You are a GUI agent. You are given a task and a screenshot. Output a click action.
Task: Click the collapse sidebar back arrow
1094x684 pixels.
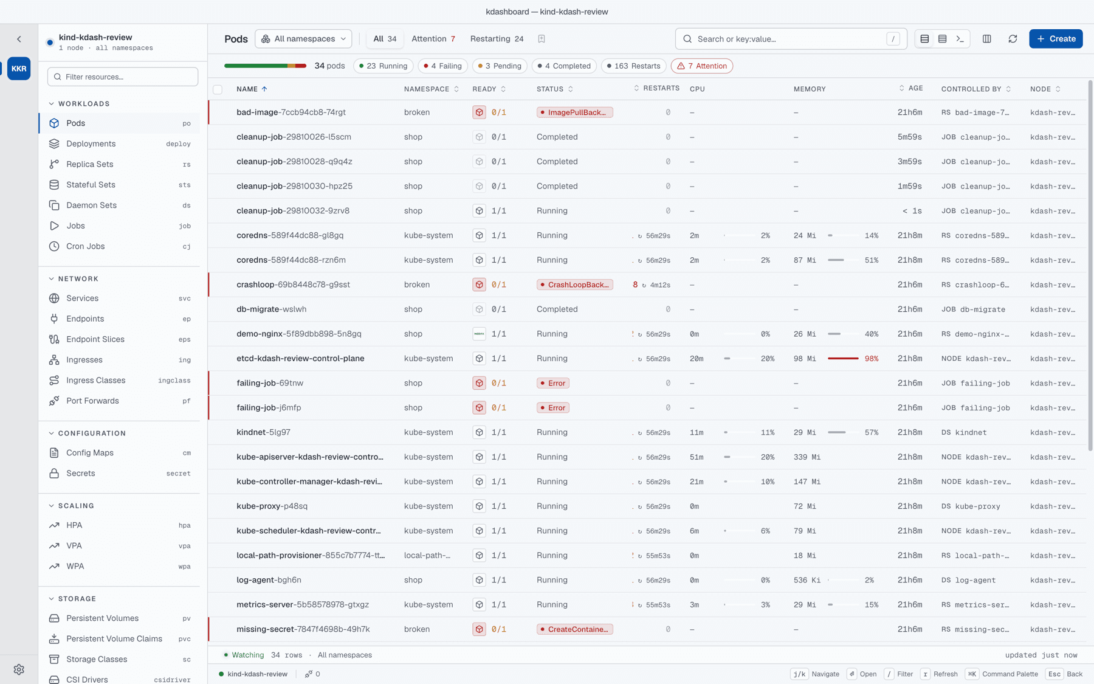pos(19,39)
